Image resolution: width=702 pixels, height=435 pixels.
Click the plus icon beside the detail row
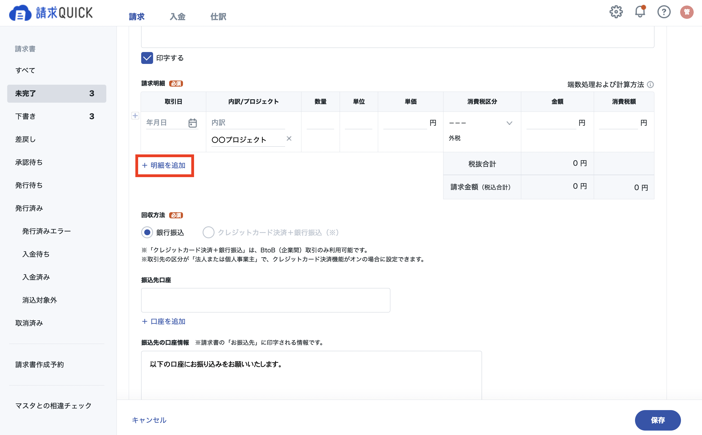[135, 116]
